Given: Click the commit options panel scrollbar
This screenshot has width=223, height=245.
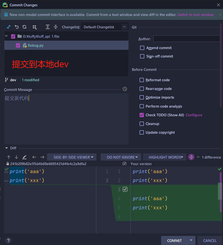Looking at the screenshot, I should [x=221, y=66].
